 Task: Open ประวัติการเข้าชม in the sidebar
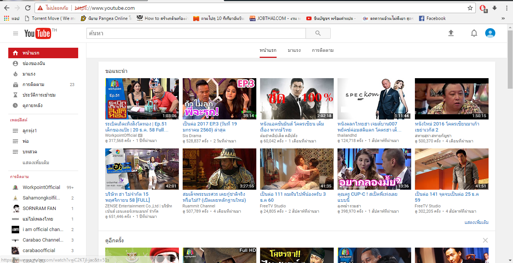tap(39, 95)
